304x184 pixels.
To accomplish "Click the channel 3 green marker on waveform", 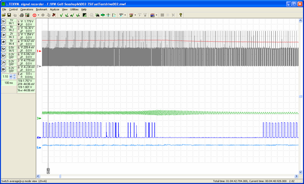I will (40, 119).
